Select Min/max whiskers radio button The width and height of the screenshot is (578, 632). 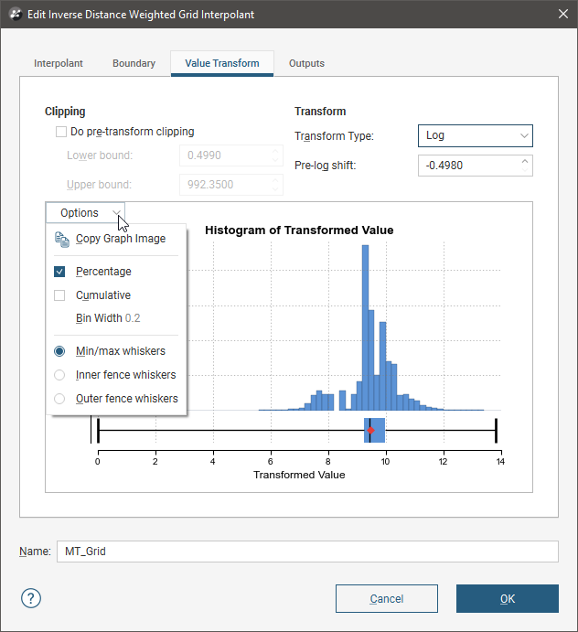click(59, 351)
